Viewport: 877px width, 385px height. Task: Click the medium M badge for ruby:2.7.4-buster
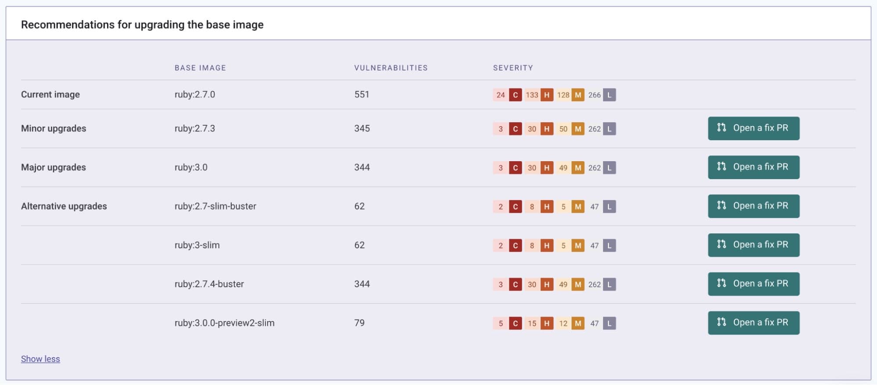[578, 284]
